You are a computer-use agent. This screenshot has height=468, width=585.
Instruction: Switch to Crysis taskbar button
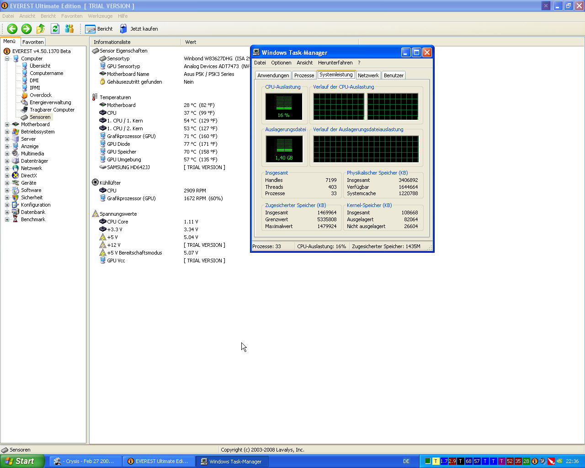tap(85, 461)
